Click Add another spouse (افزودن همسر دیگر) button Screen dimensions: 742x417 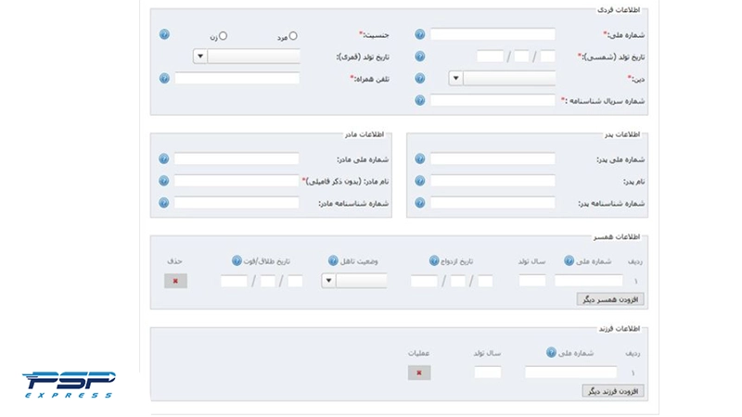point(610,299)
